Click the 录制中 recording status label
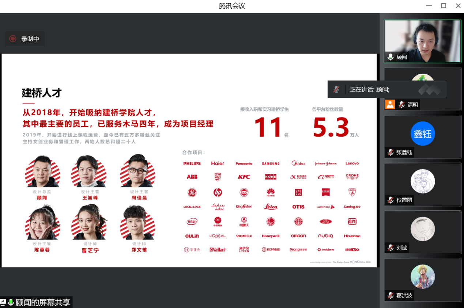The image size is (464, 308). 30,39
